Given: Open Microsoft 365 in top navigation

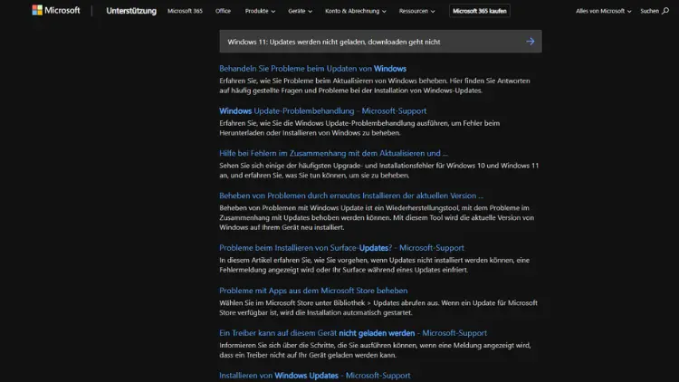Looking at the screenshot, I should (185, 11).
